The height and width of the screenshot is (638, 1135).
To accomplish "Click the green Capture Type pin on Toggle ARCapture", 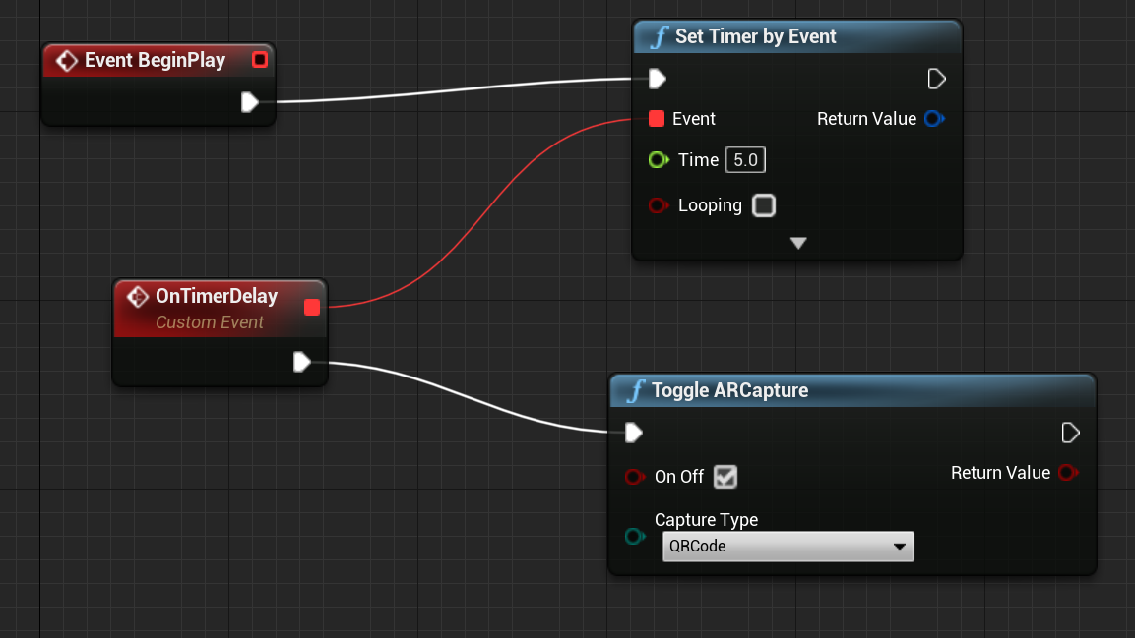I will coord(635,536).
